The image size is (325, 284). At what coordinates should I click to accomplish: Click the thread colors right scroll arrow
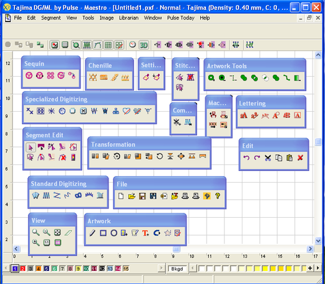pos(161,268)
